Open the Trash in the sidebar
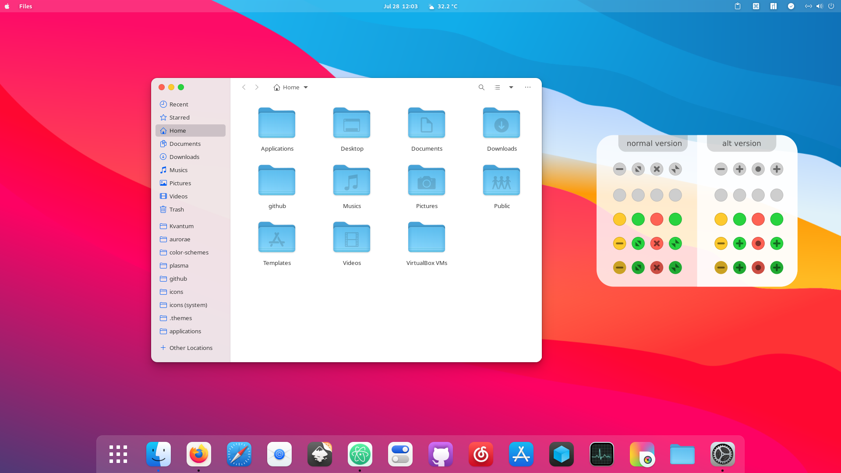 click(x=177, y=209)
